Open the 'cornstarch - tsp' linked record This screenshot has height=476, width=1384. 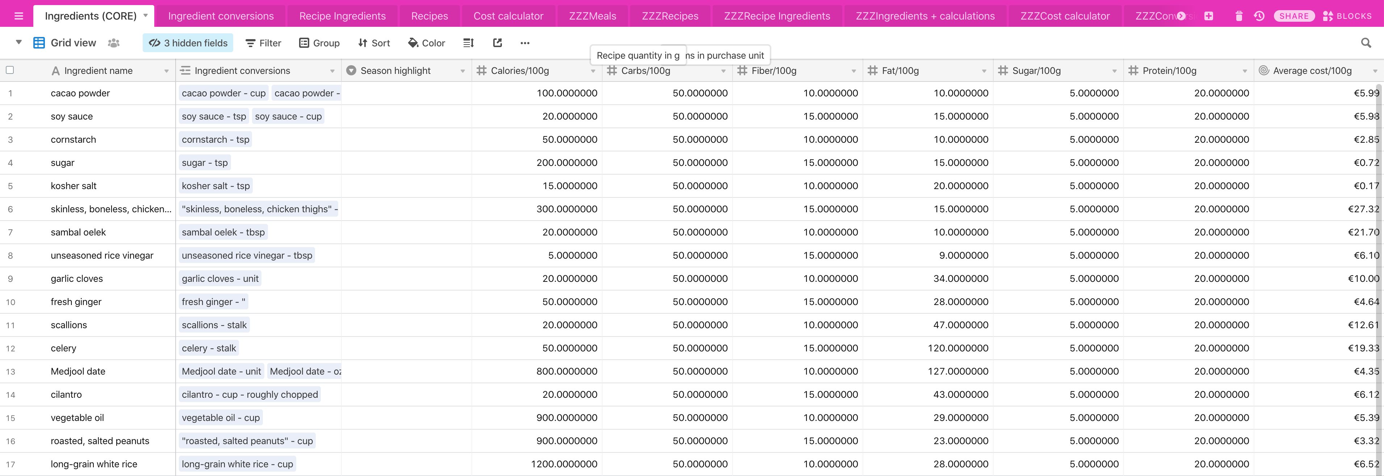(215, 139)
